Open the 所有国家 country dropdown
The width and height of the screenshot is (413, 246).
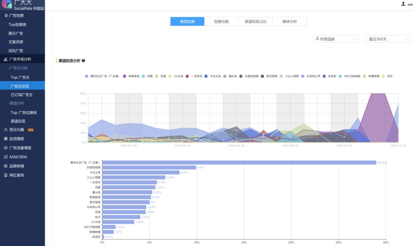(336, 39)
